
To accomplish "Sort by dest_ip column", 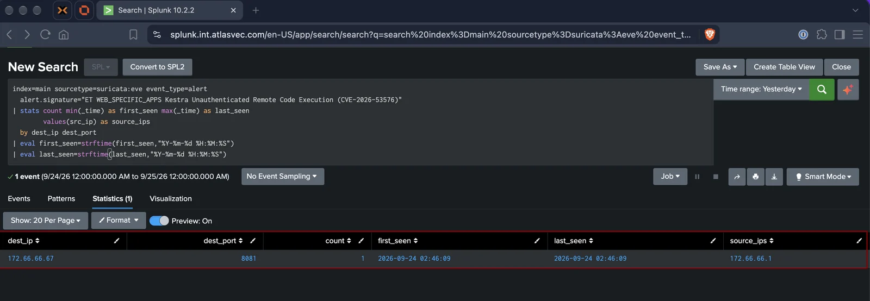I will click(x=24, y=241).
